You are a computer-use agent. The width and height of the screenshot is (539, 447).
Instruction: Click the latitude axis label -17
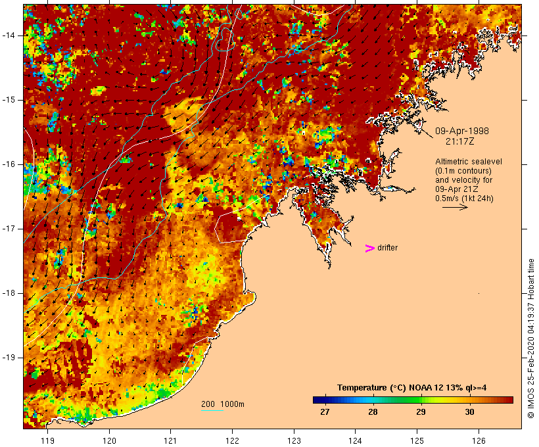pyautogui.click(x=9, y=229)
